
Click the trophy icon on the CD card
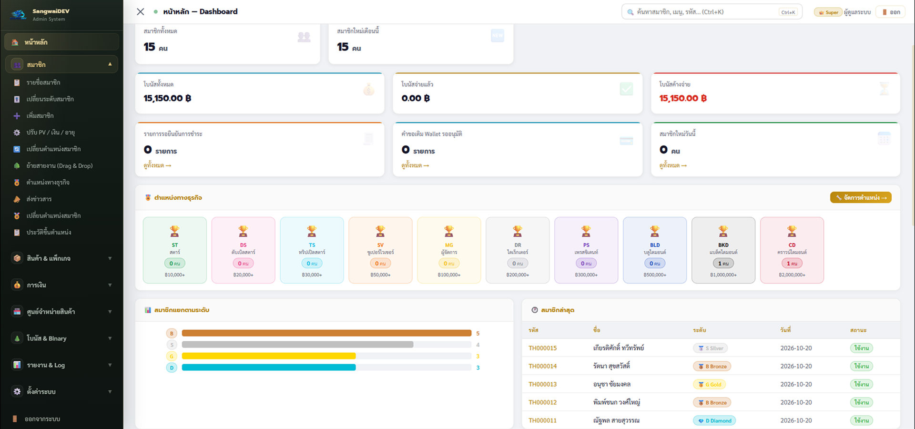point(792,231)
